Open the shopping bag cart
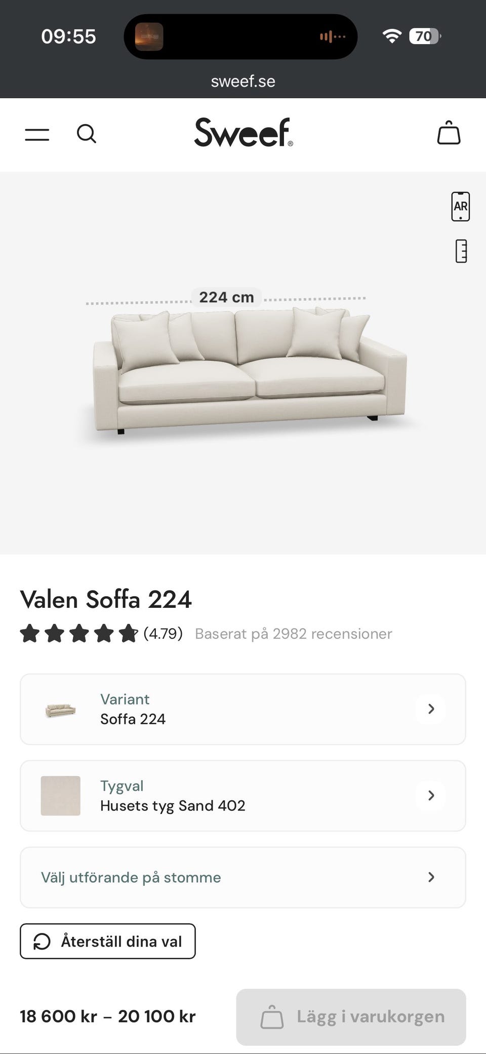 click(x=449, y=133)
